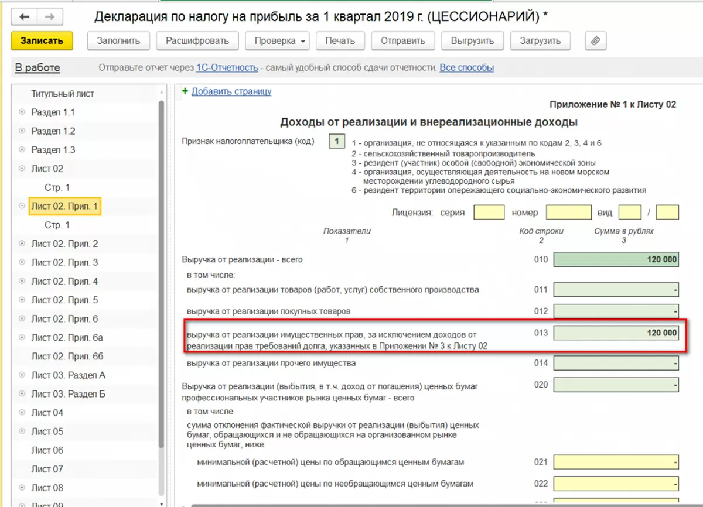Go forward with the right arrow button
703x507 pixels.
coord(49,17)
